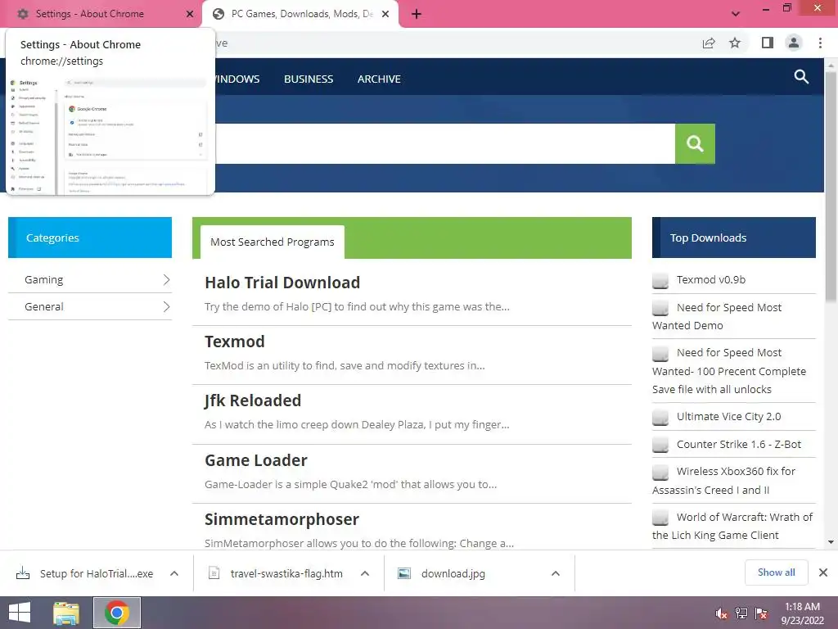838x629 pixels.
Task: Expand options for the .htm download item
Action: [365, 573]
